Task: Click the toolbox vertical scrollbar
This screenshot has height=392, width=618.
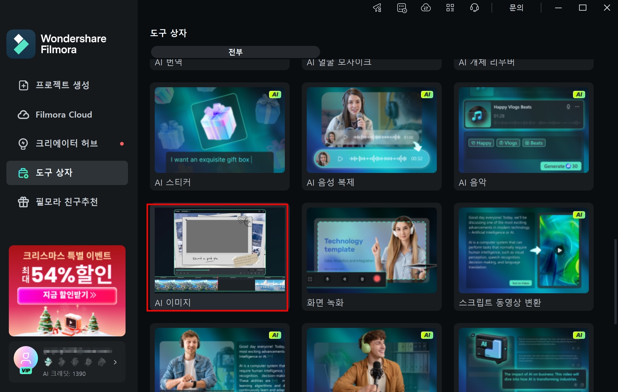Action: pos(616,281)
